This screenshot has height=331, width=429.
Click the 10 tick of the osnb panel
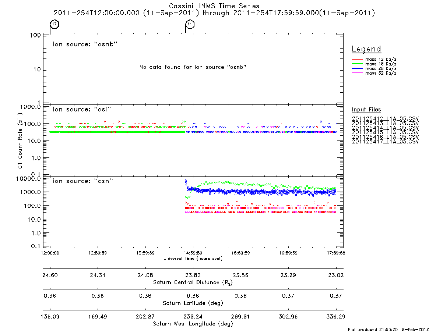37,70
